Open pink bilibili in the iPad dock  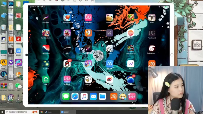pyautogui.click(x=132, y=97)
